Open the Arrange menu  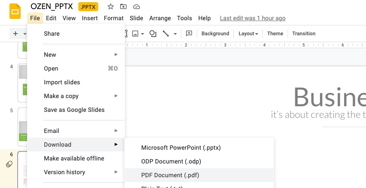160,18
